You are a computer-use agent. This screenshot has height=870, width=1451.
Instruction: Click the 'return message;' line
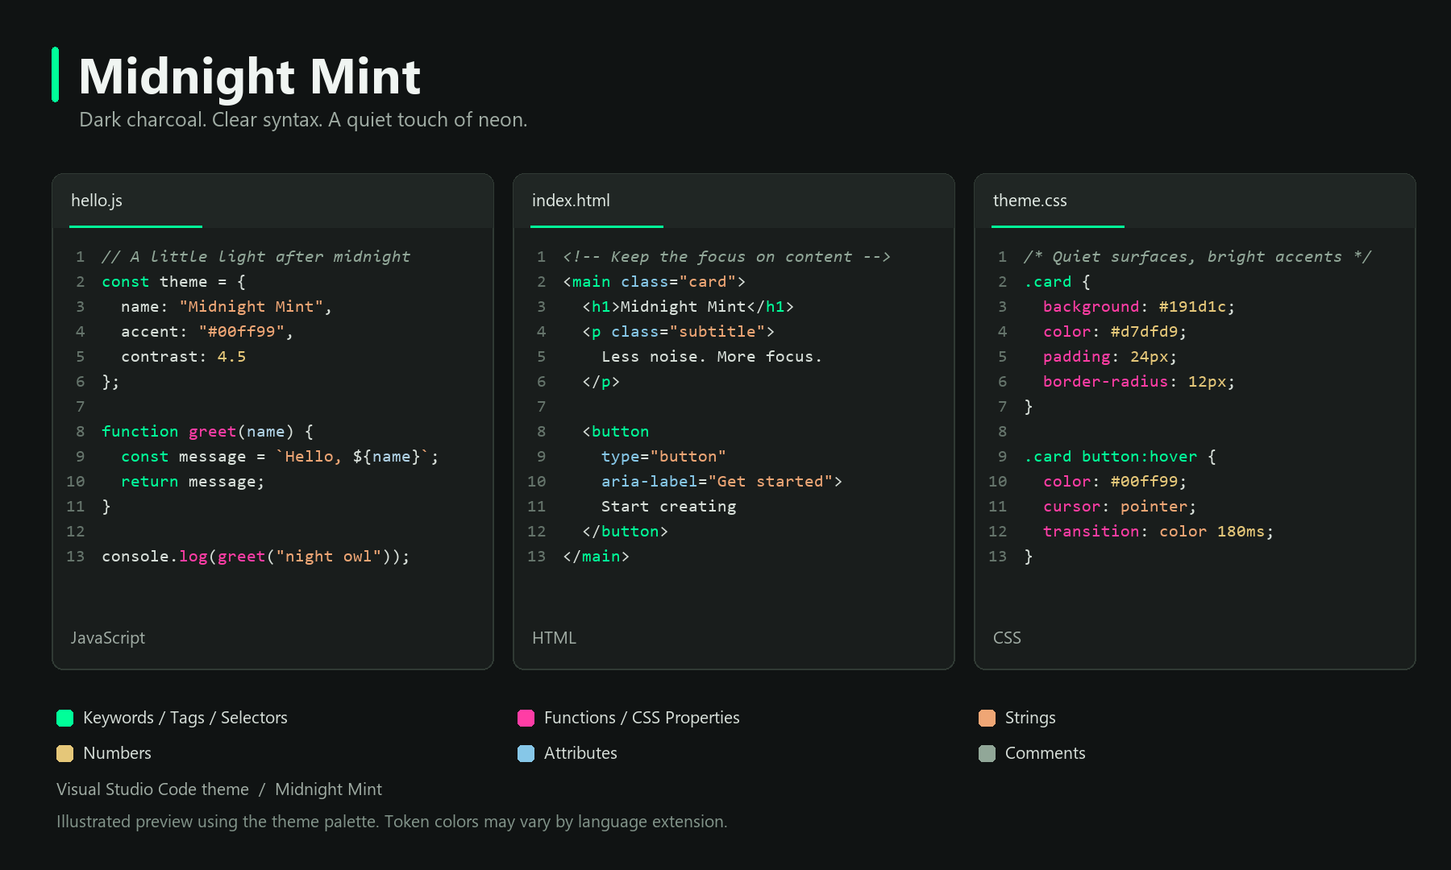[193, 482]
